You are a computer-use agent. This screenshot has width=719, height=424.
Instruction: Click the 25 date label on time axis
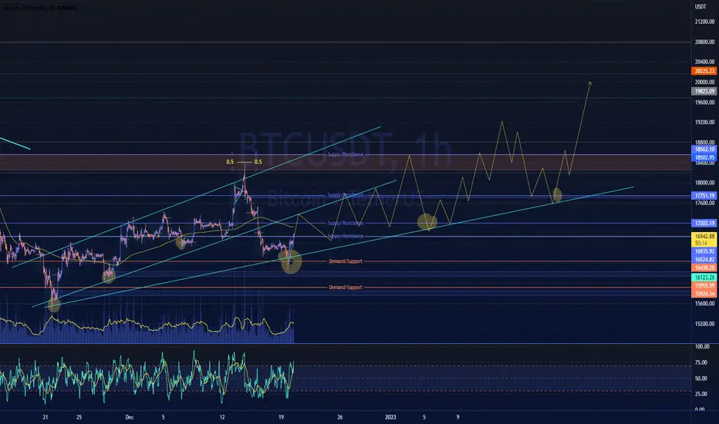[x=79, y=417]
